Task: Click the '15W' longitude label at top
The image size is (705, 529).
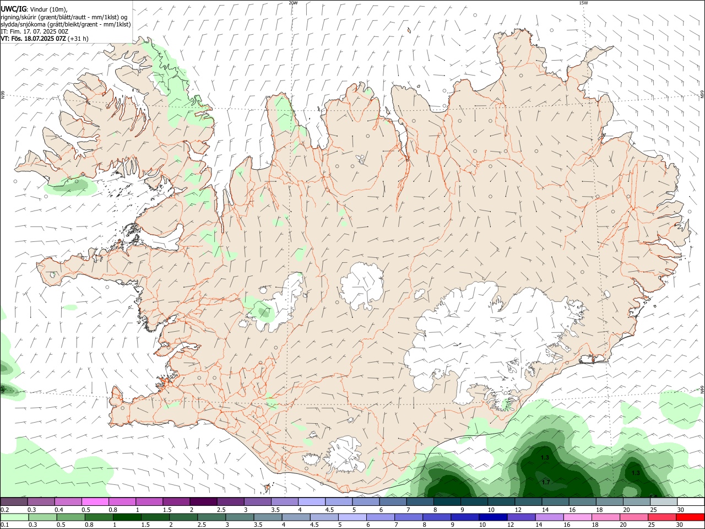Action: click(x=583, y=3)
